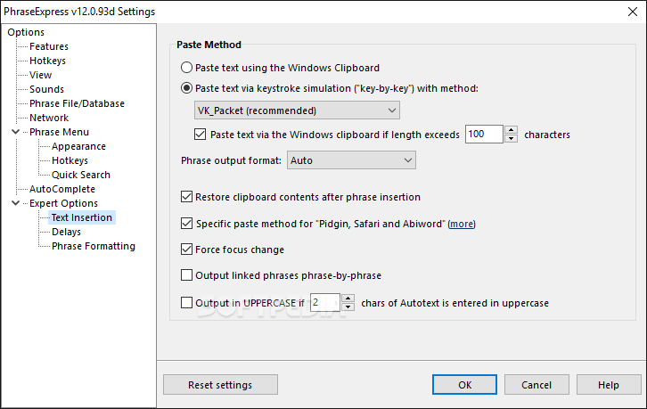The width and height of the screenshot is (647, 409).
Task: Go to the Hotkeys options under Options
Action: click(47, 61)
